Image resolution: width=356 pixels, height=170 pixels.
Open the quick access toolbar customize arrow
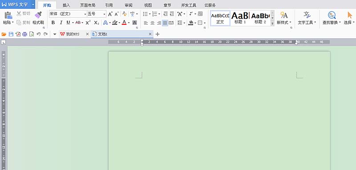tap(55, 34)
